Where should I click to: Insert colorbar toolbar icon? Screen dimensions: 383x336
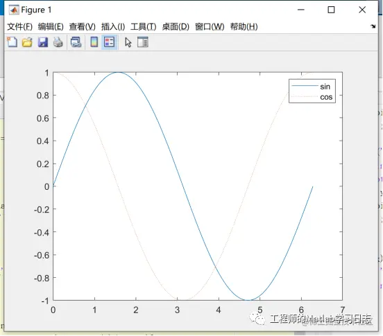(x=94, y=42)
